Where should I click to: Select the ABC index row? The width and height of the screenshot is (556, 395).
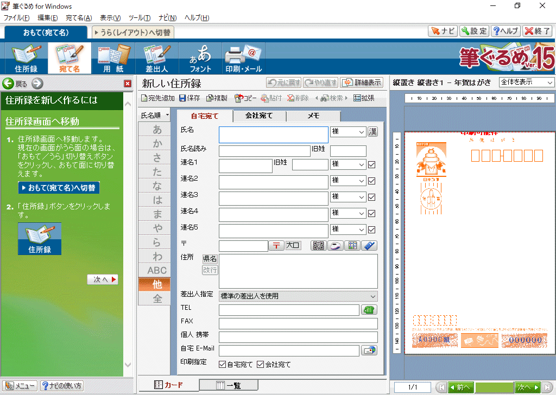click(x=154, y=271)
